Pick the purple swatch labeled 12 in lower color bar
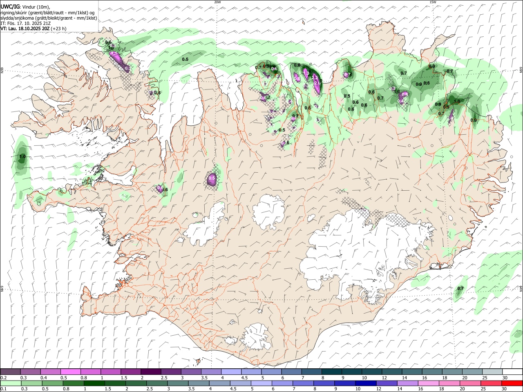The height and width of the screenshot is (392, 523). [387, 383]
